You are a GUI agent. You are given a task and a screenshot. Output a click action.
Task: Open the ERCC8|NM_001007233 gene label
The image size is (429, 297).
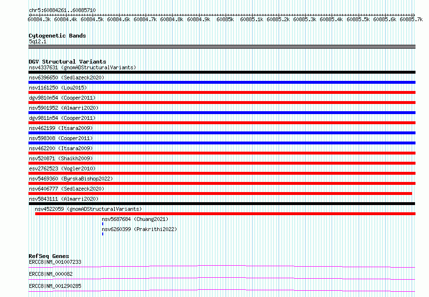tap(55, 262)
